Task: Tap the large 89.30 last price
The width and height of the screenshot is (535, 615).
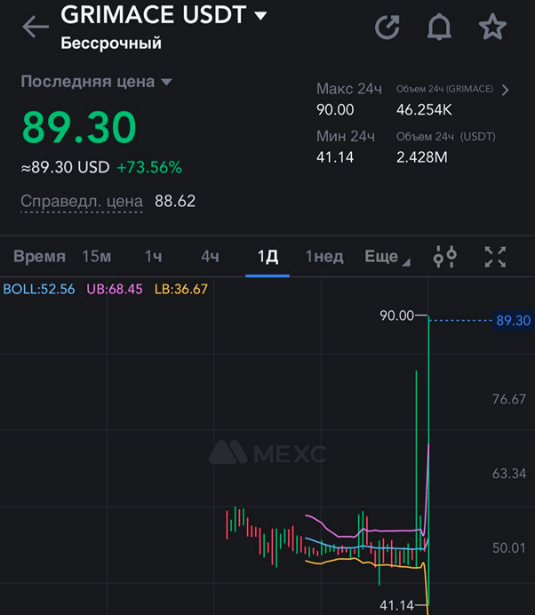Action: coord(79,127)
